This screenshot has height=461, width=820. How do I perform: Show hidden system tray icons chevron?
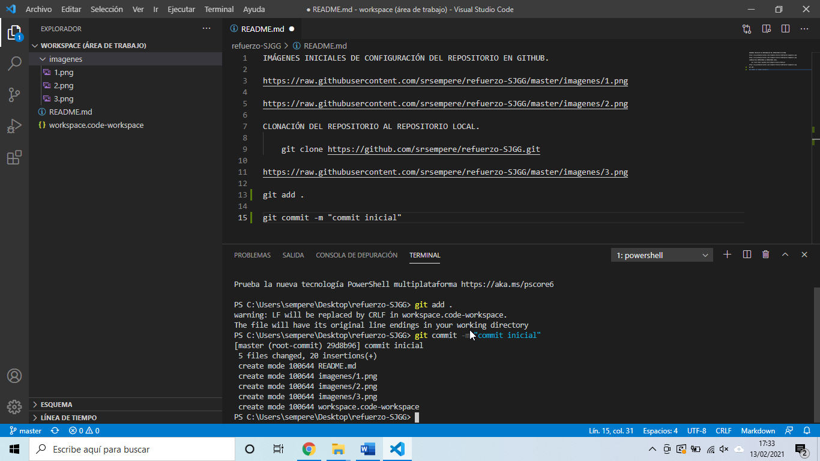pyautogui.click(x=653, y=449)
